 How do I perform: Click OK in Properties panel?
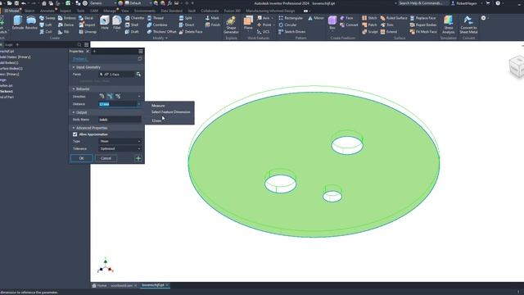click(x=82, y=158)
